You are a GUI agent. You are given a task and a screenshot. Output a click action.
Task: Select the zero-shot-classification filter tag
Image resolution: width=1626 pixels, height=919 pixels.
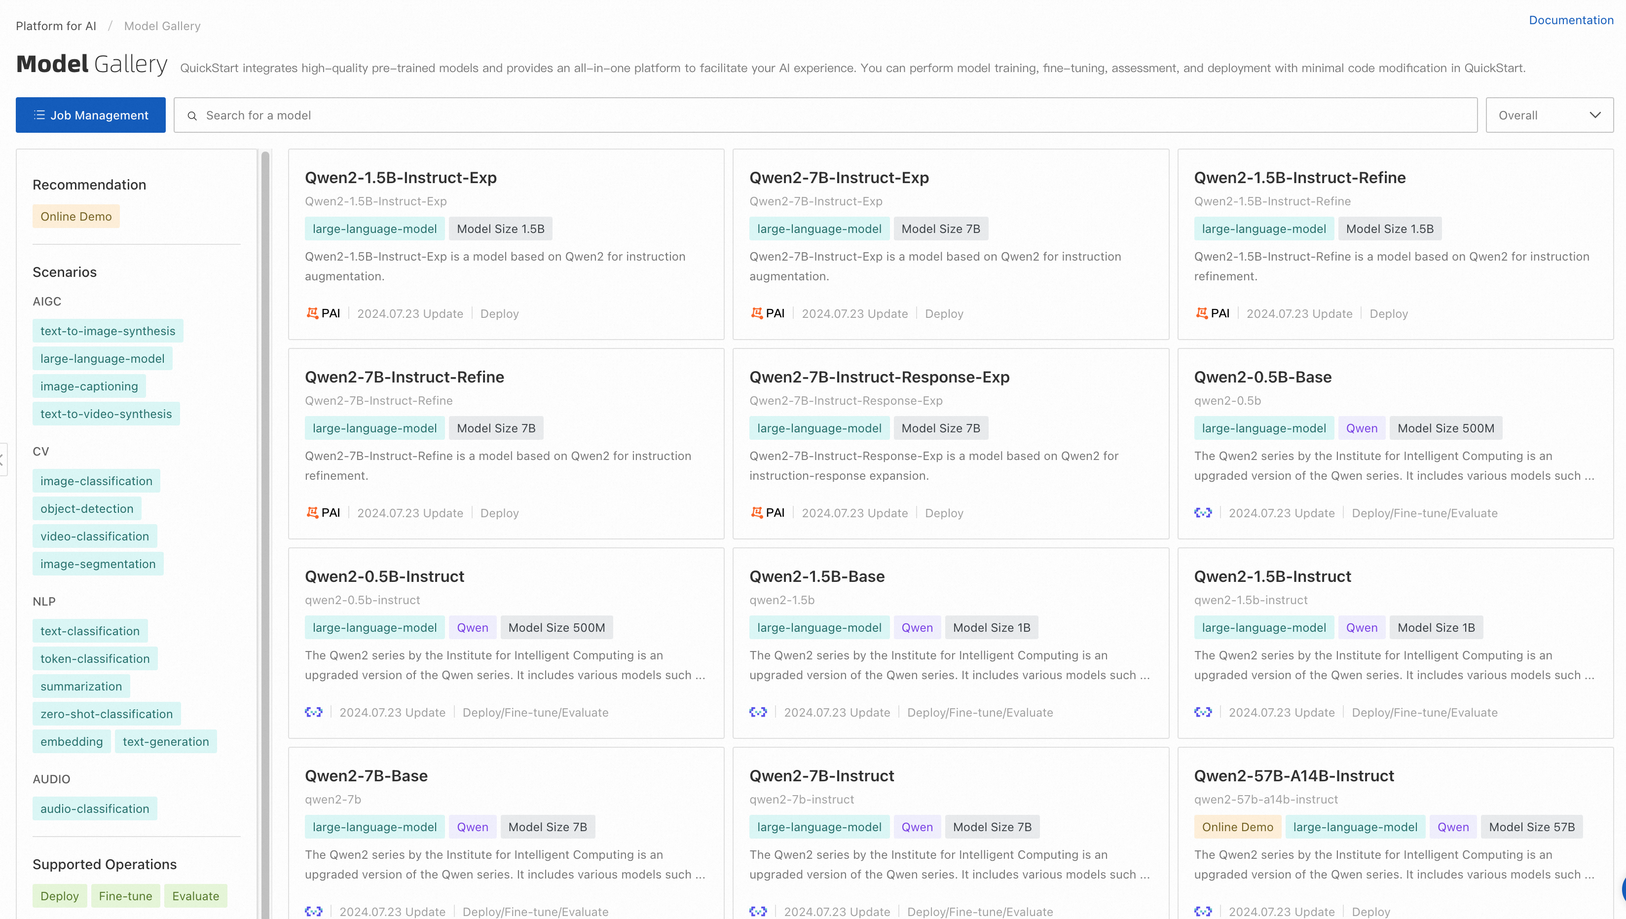click(x=107, y=714)
